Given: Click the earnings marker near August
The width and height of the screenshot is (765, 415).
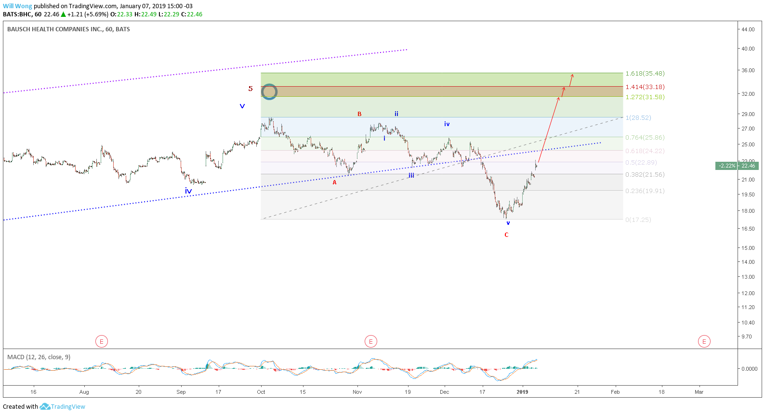Looking at the screenshot, I should click(101, 341).
